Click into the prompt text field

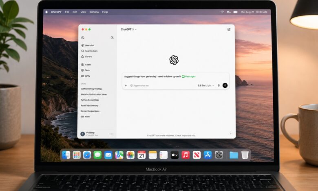pyautogui.click(x=176, y=76)
